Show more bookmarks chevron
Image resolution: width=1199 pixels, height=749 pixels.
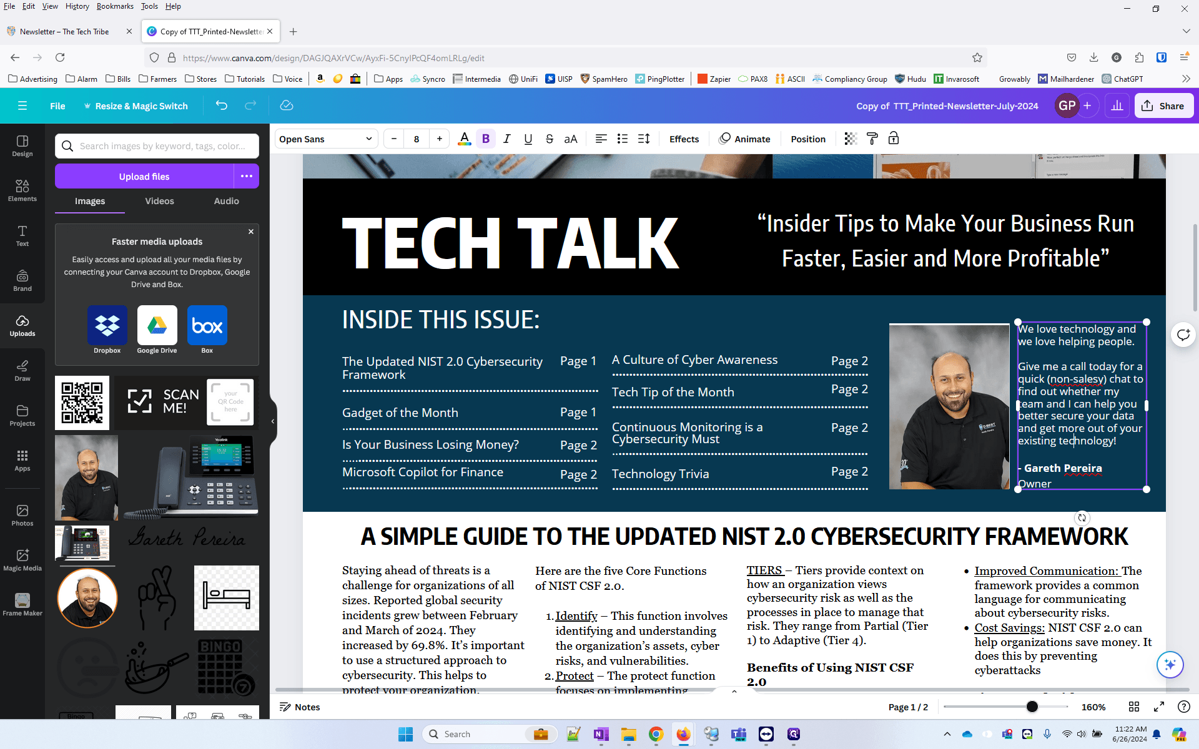click(1186, 79)
